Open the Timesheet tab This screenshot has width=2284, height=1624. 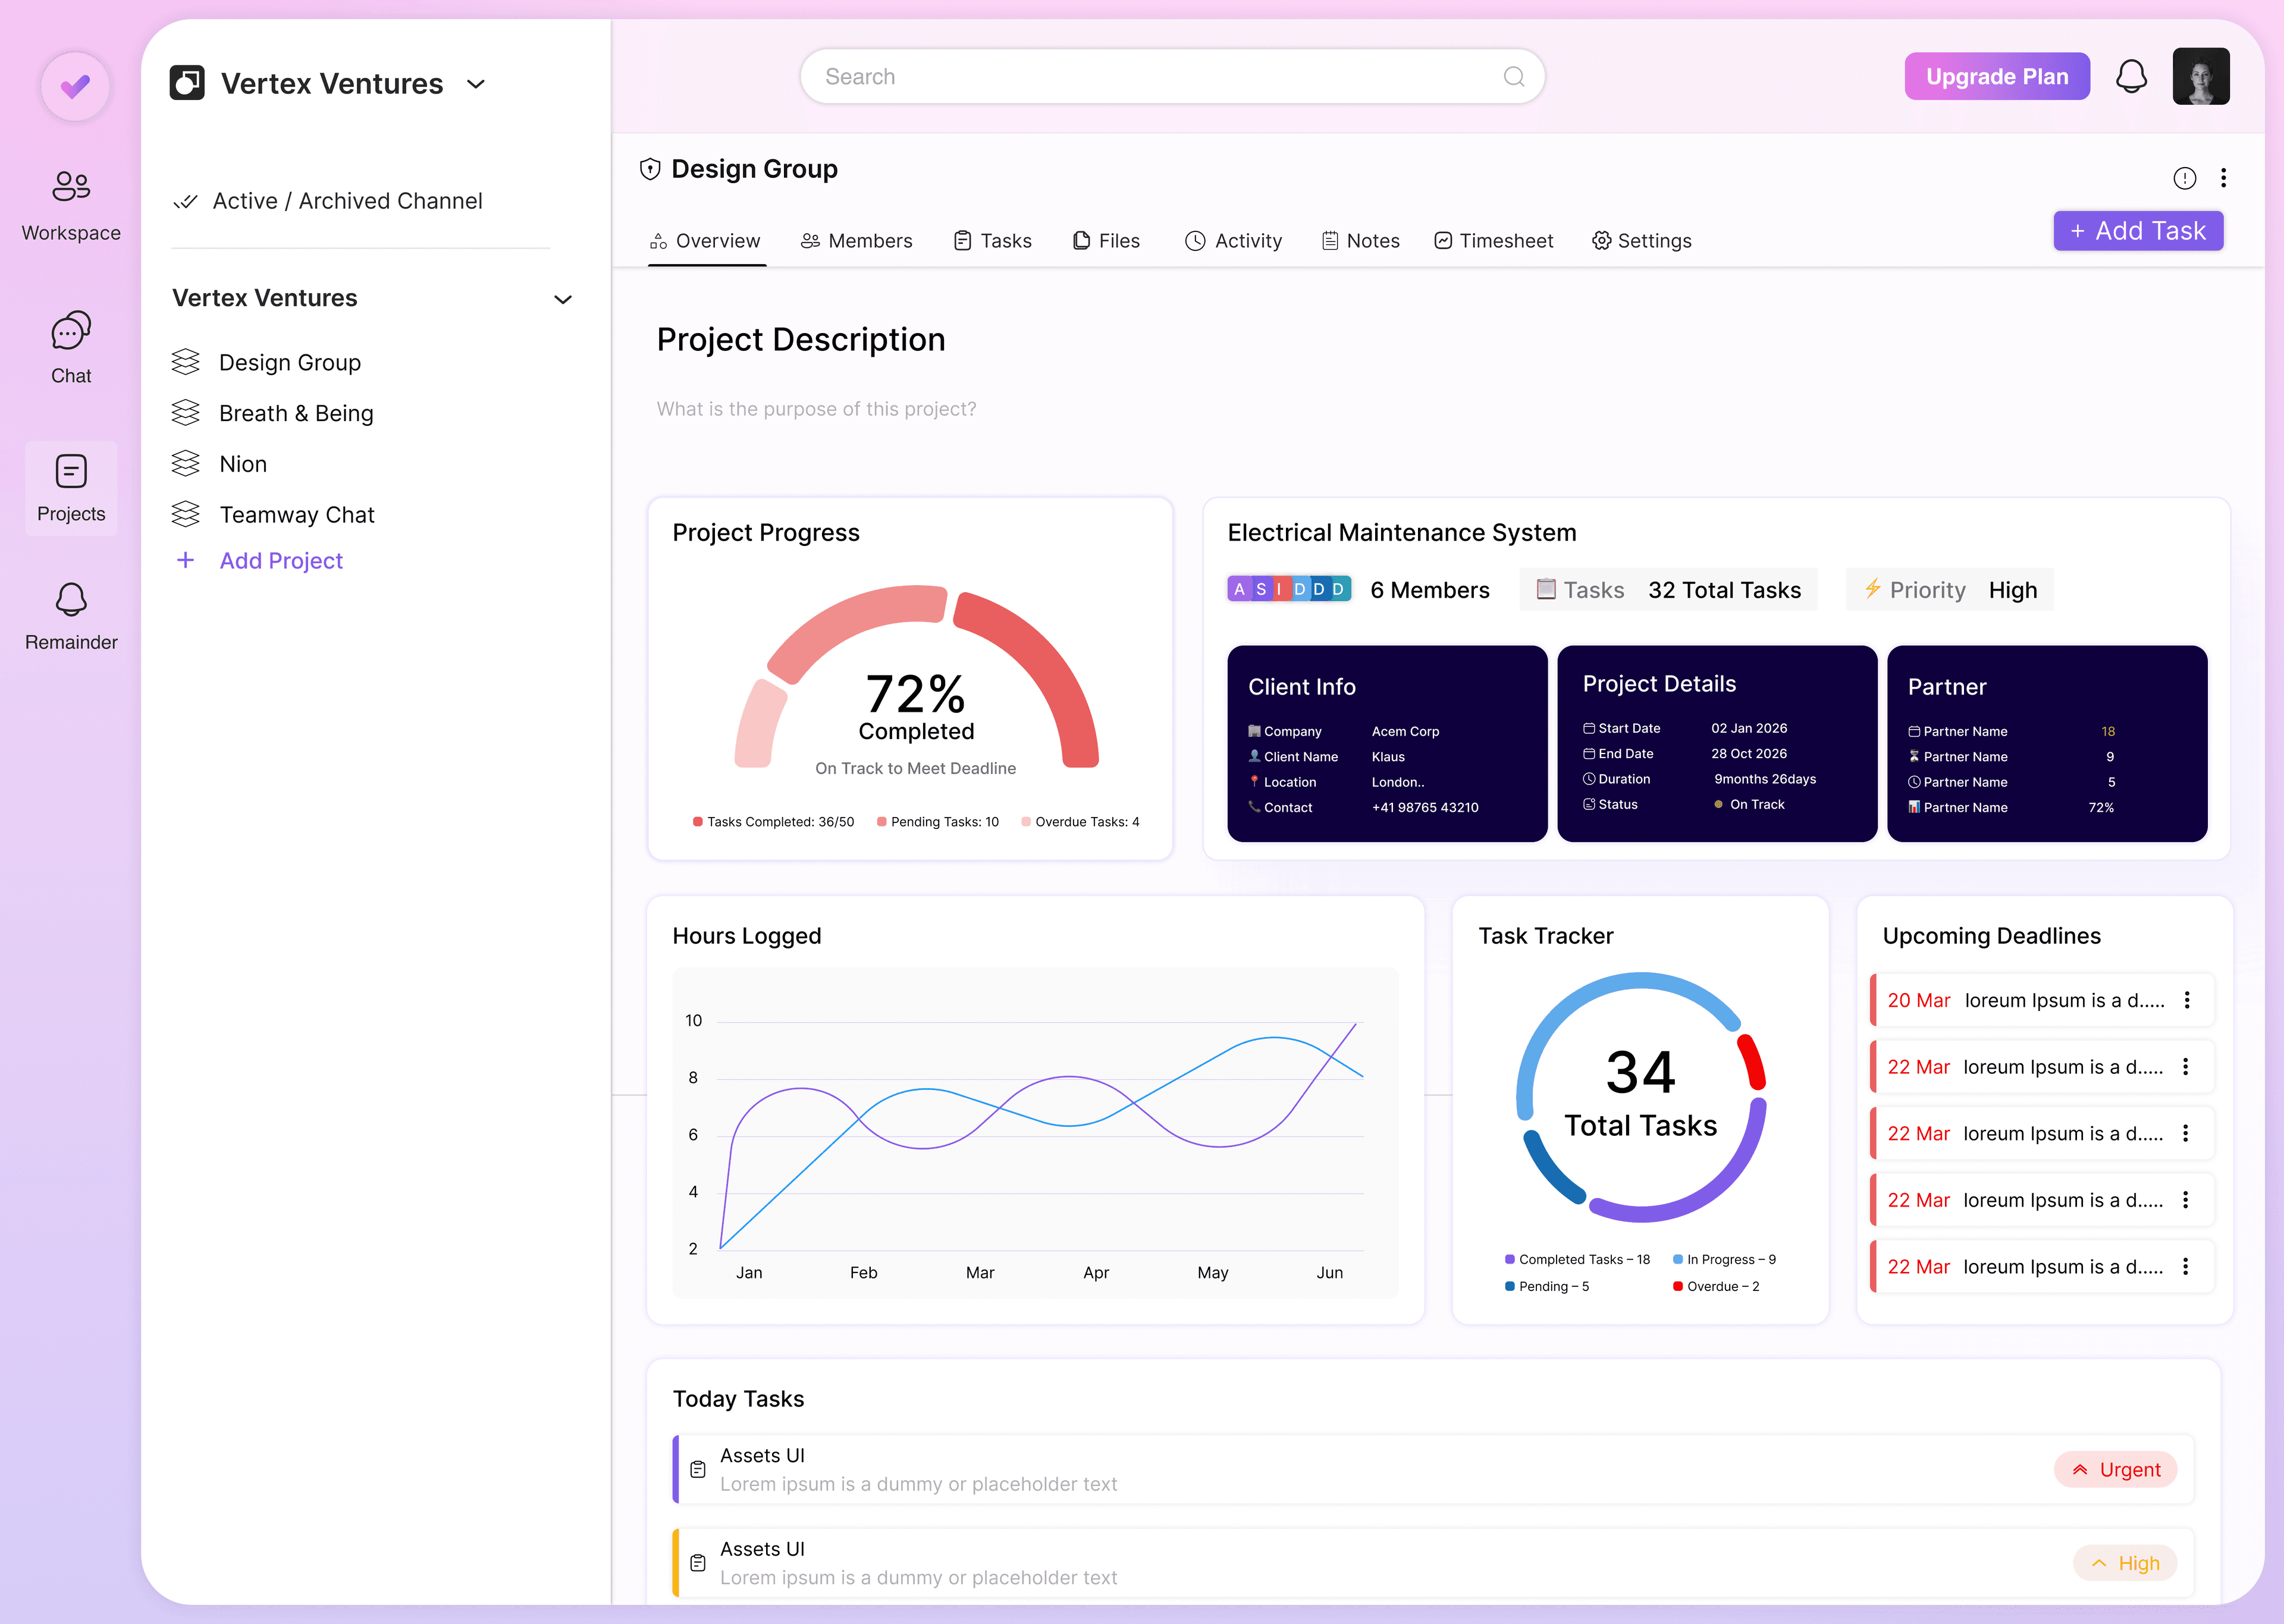tap(1494, 241)
